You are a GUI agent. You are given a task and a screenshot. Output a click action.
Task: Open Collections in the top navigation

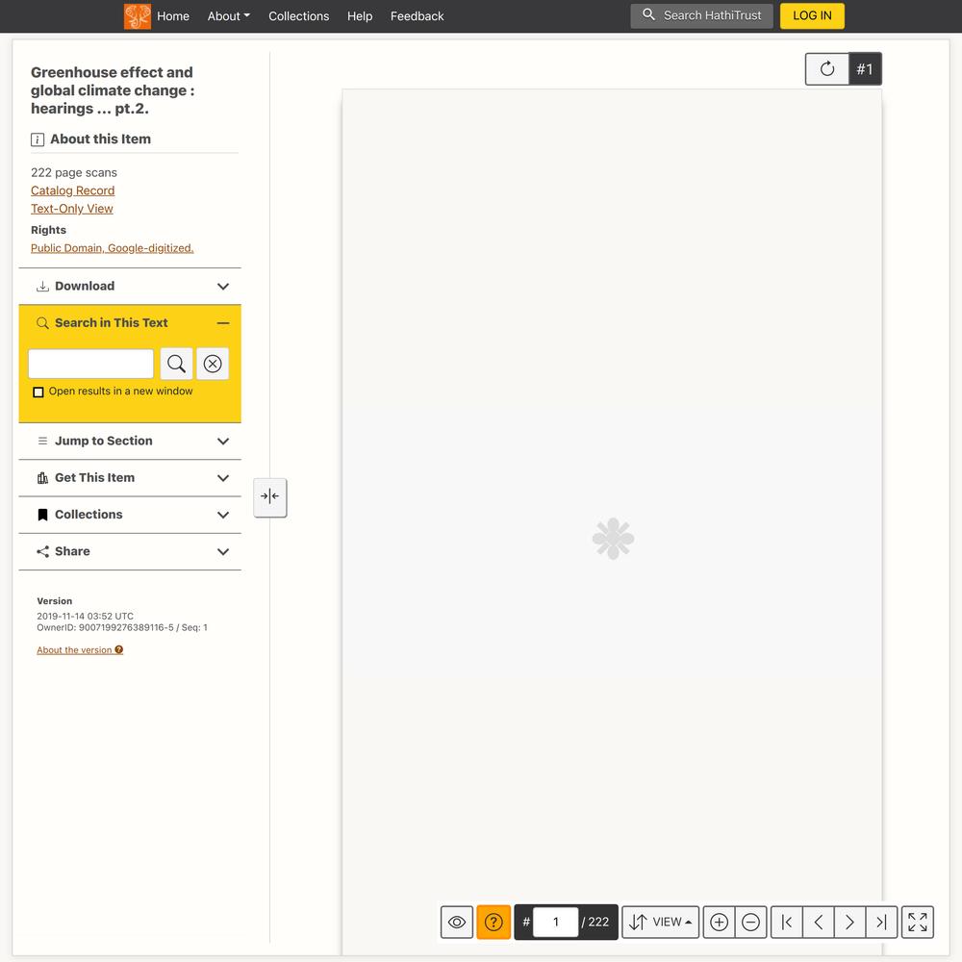(298, 16)
